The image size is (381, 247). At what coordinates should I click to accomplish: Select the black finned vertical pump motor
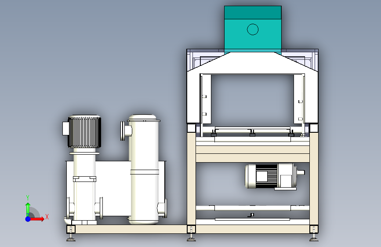84,131
